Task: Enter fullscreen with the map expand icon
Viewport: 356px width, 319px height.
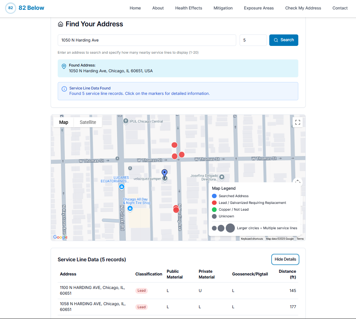Action: [x=297, y=122]
